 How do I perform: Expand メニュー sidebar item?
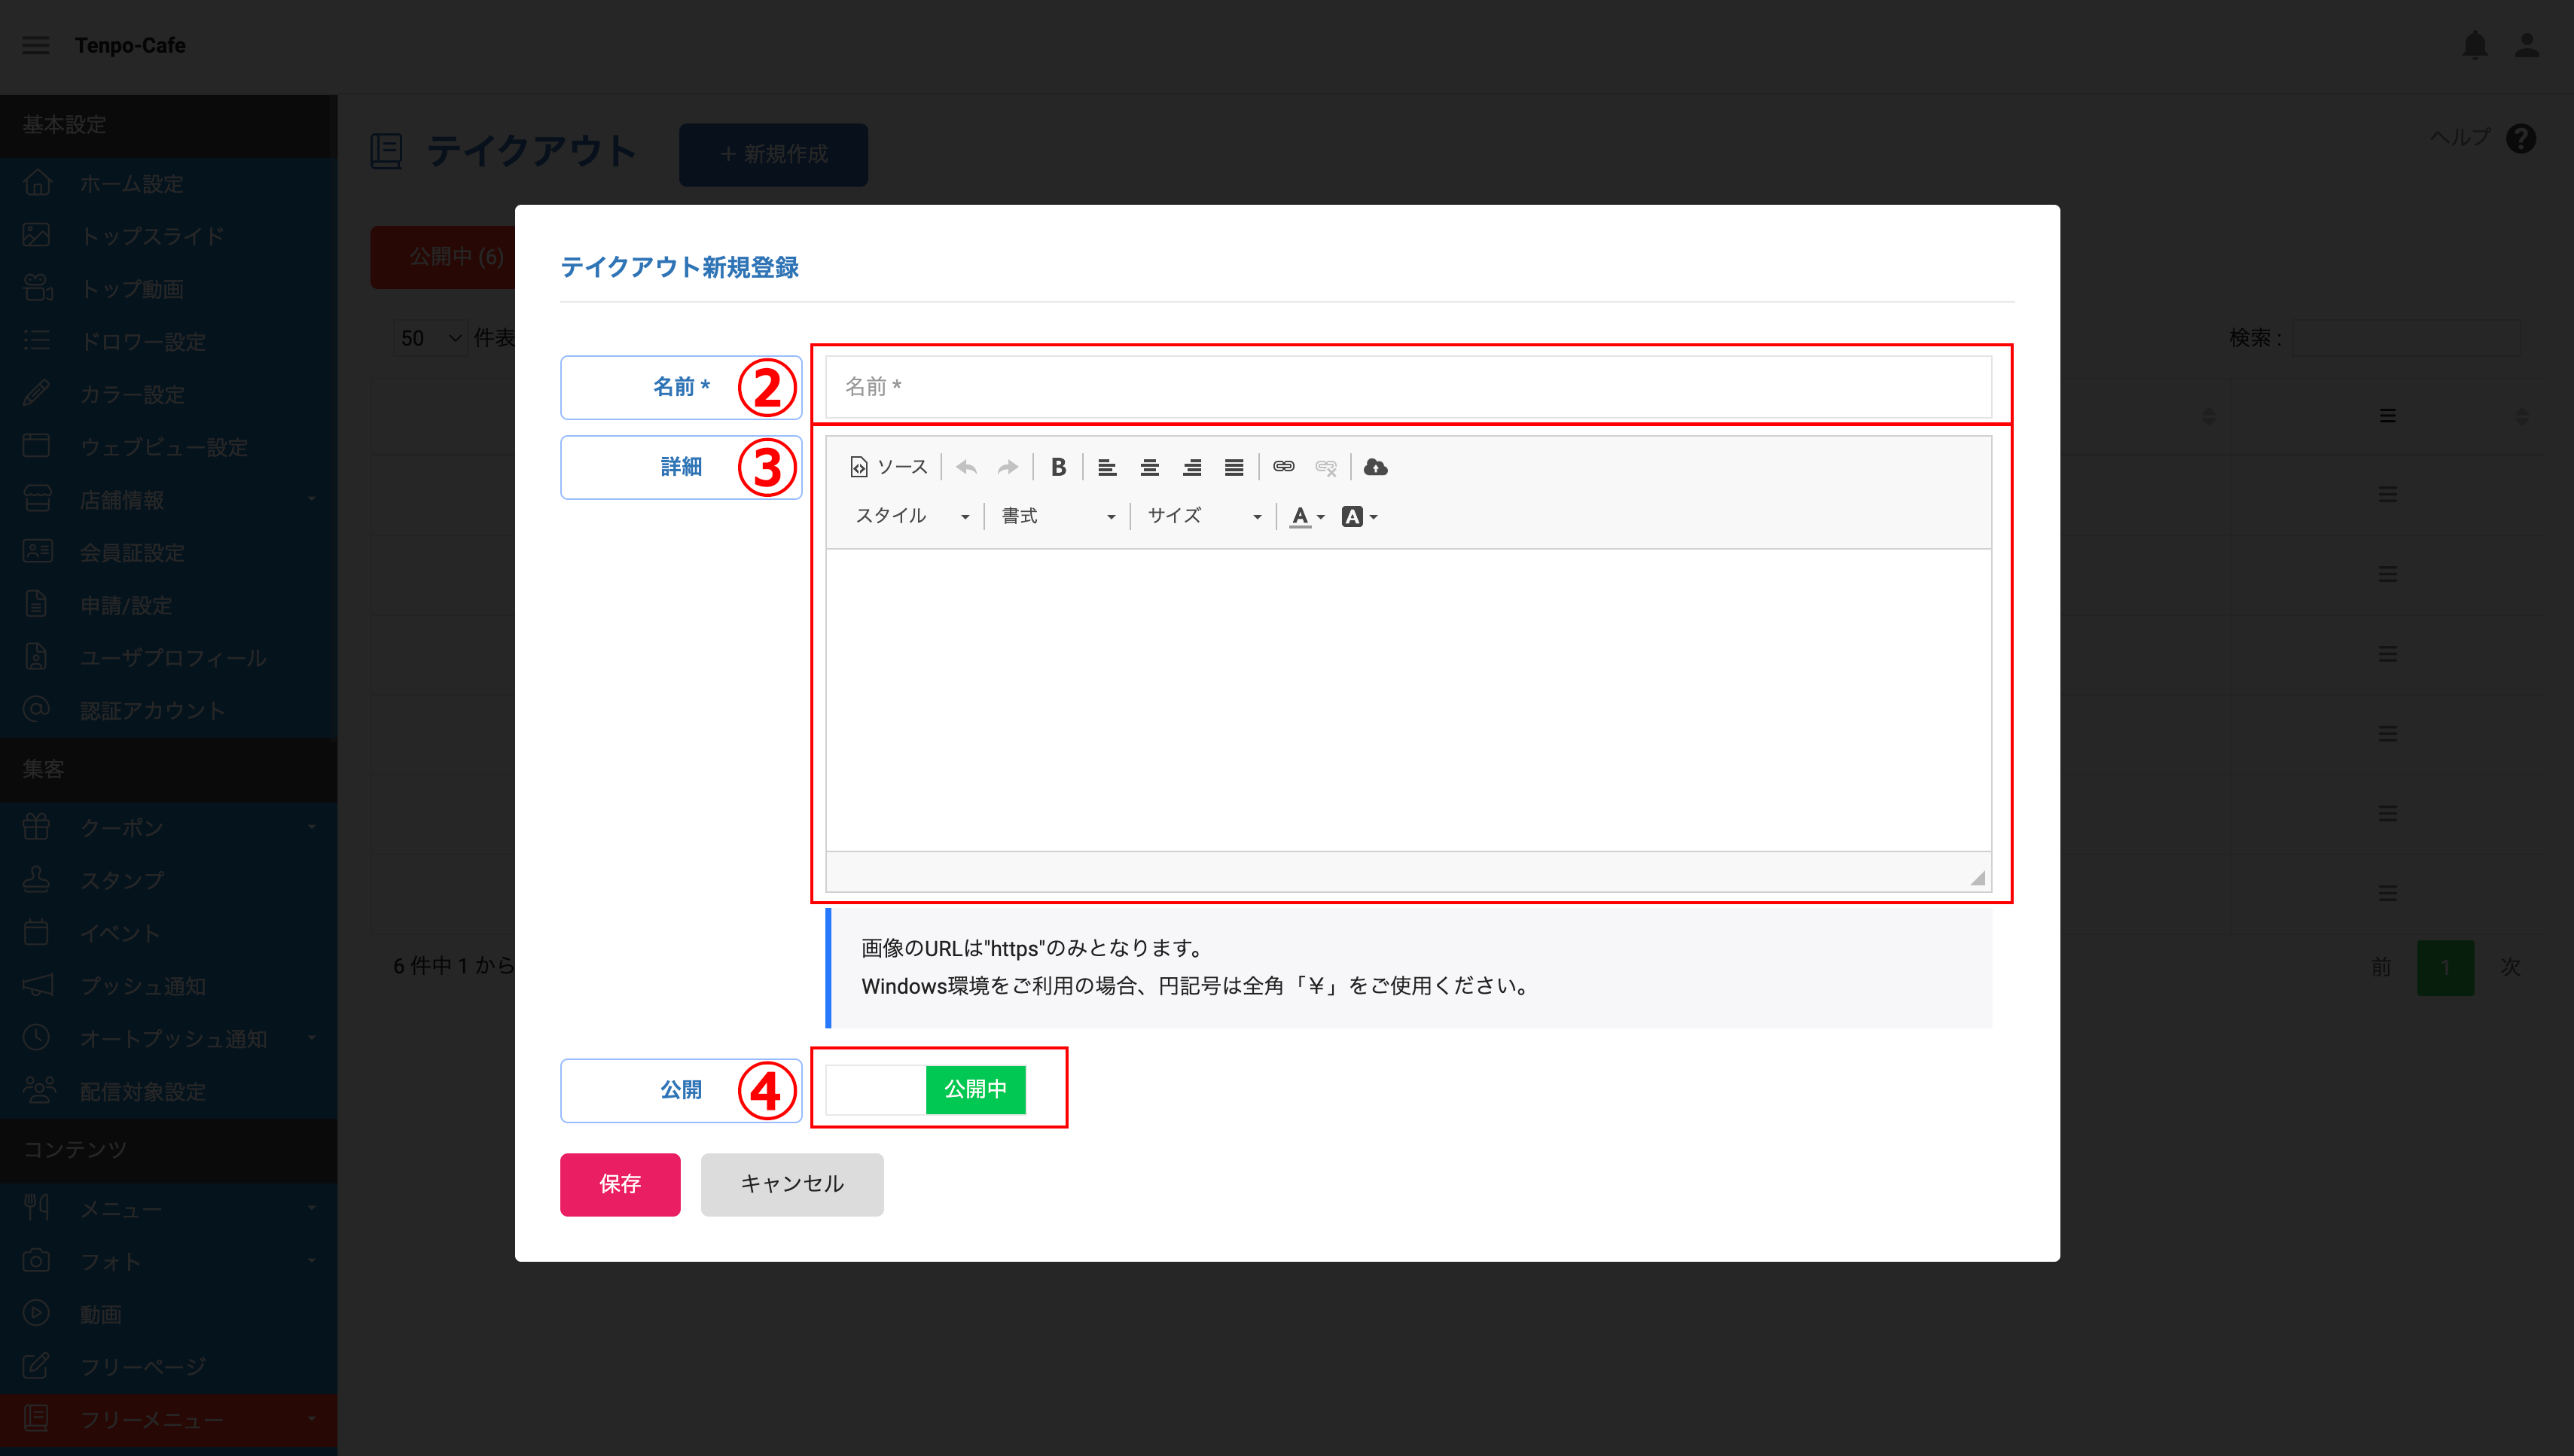click(168, 1209)
